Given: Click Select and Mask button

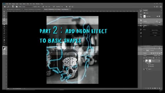Looking at the screenshot, I should (155, 30).
